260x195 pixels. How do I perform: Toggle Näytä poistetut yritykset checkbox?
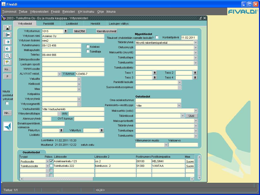[7, 103]
